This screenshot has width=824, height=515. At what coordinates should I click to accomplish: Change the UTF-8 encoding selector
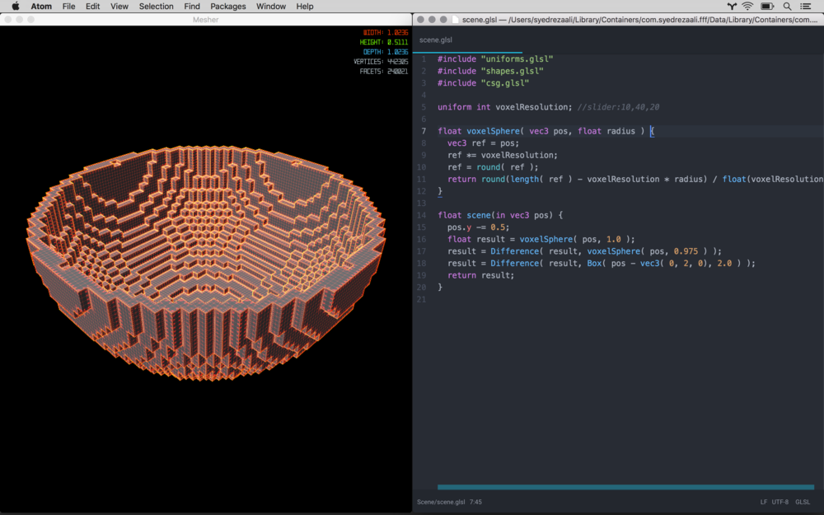pos(780,502)
